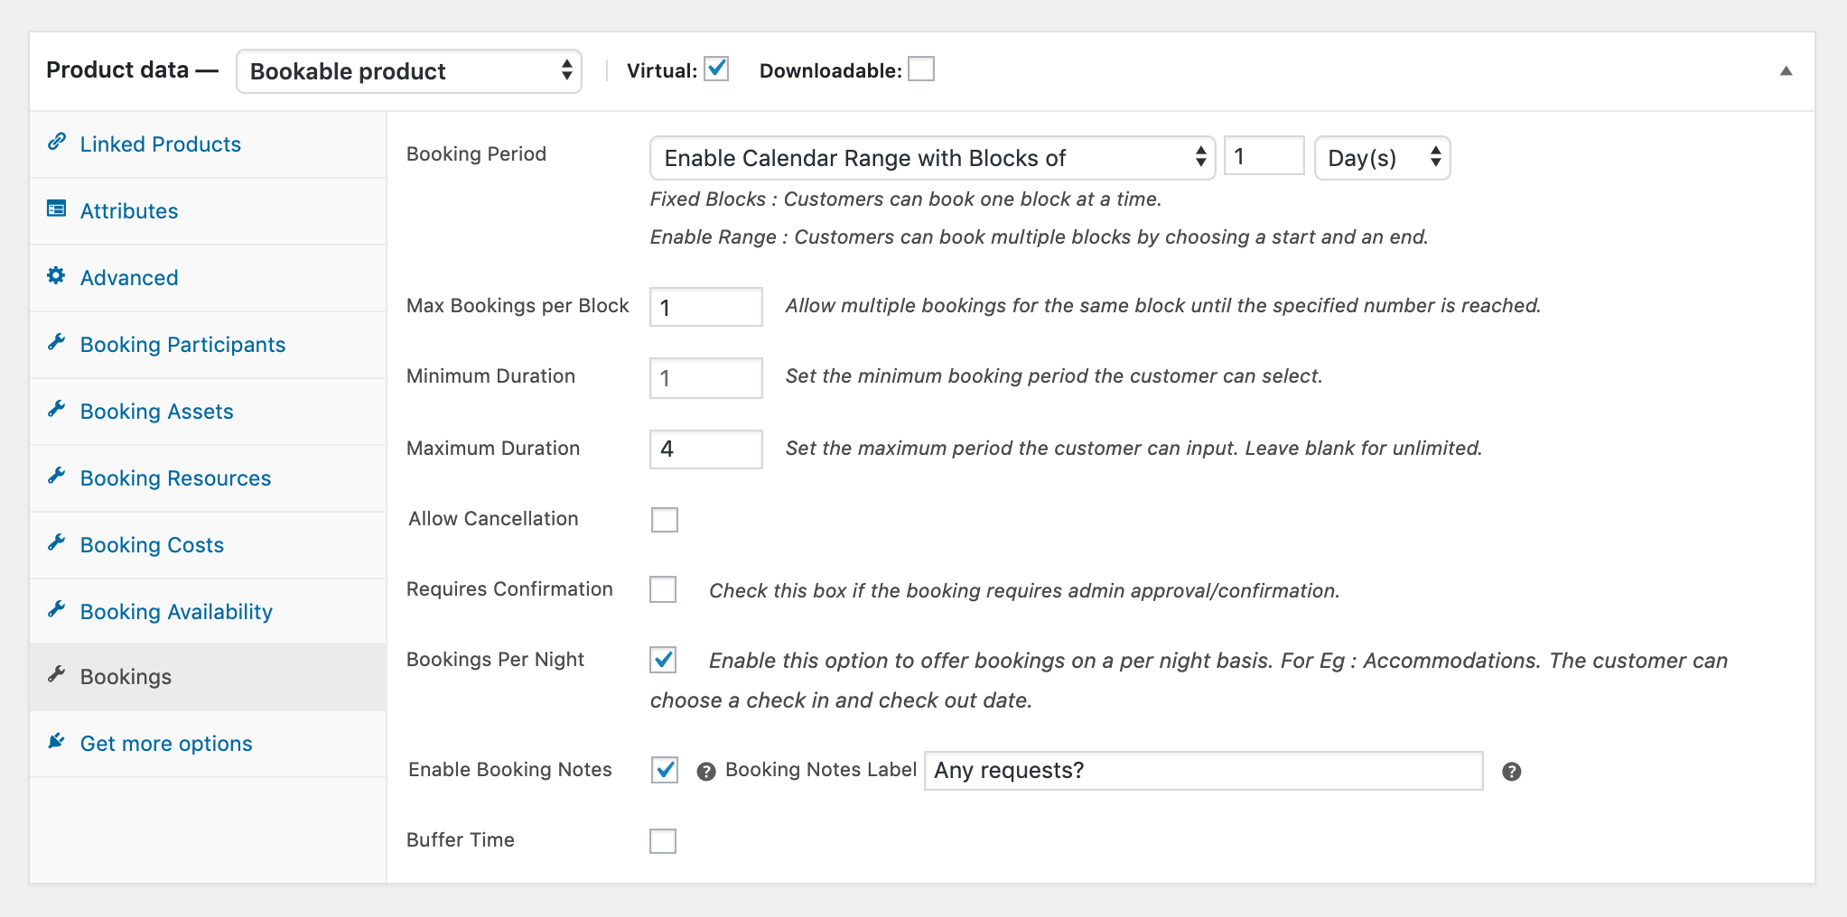Select the Booking Assets tab
This screenshot has width=1847, height=917.
pyautogui.click(x=208, y=412)
